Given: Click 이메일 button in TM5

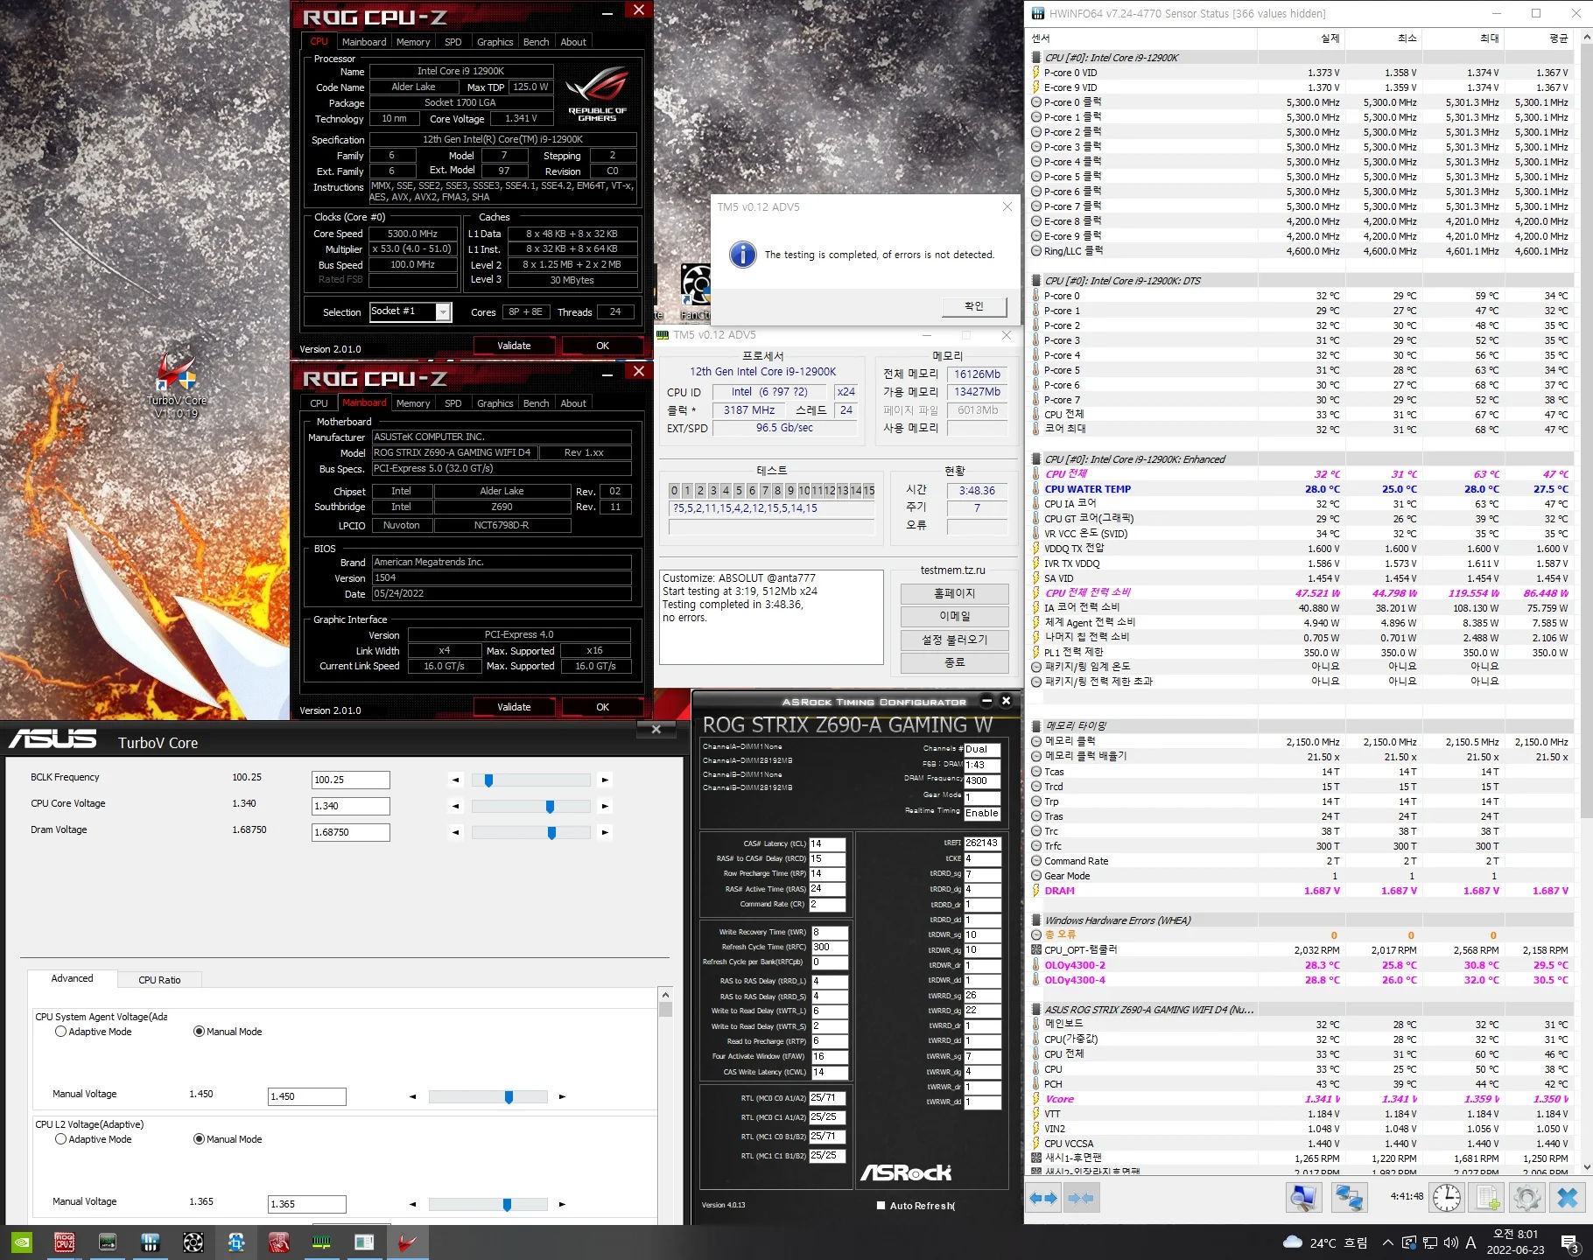Looking at the screenshot, I should click(x=954, y=616).
